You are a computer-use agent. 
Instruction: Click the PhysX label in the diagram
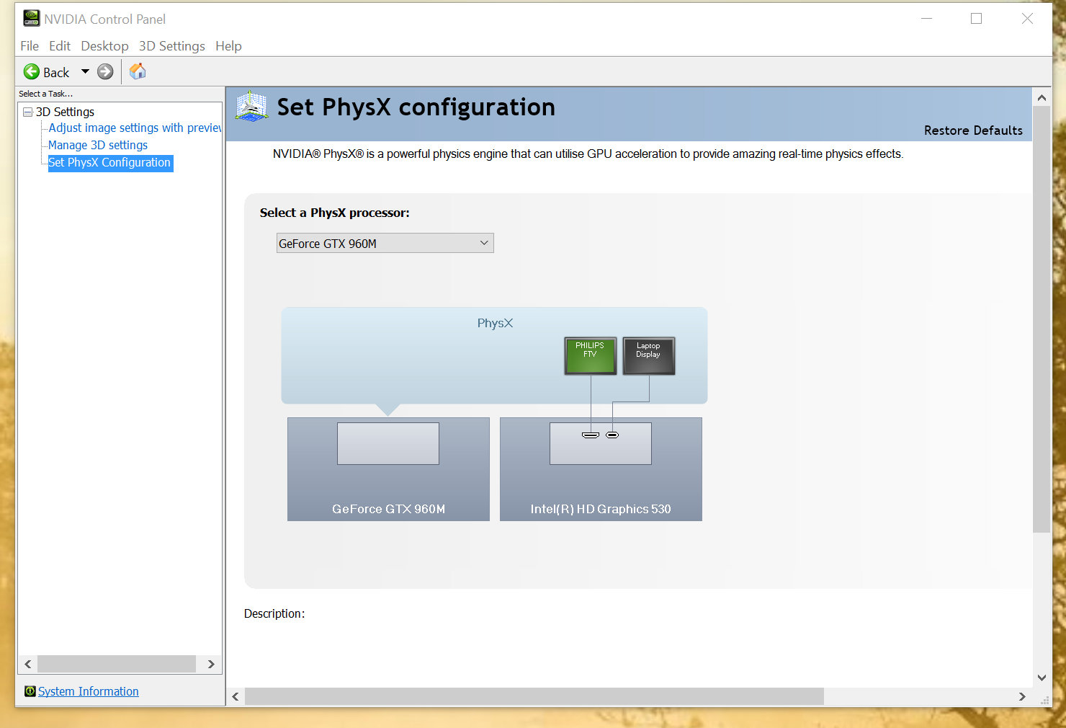(495, 323)
